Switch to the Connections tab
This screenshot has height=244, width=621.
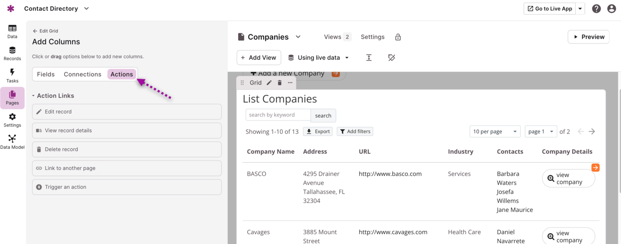[x=82, y=75]
